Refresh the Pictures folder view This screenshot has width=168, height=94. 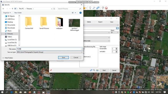pos(54,9)
